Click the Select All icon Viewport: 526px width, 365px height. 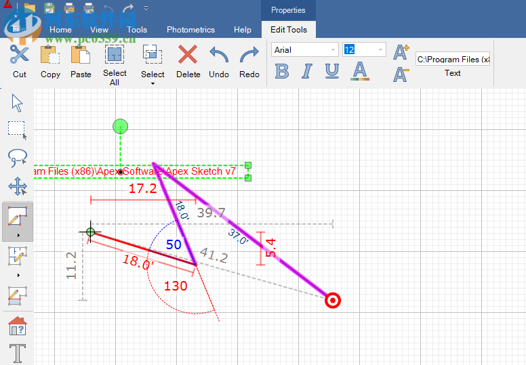115,55
